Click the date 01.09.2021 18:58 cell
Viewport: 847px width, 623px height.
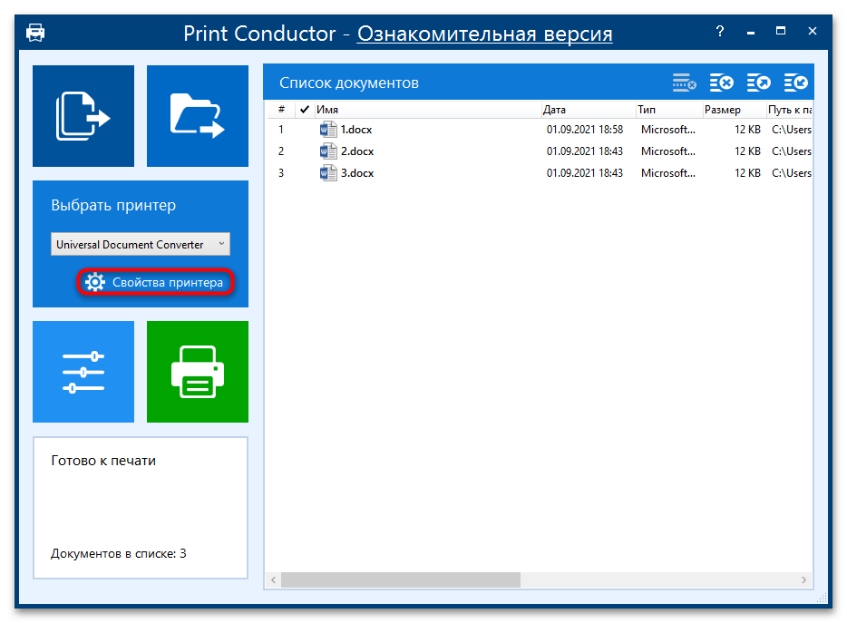(585, 130)
